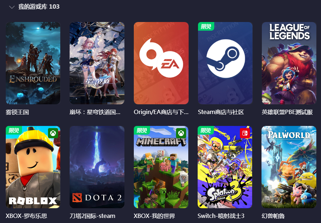Click the Steam商店与社区 title text

[221, 112]
